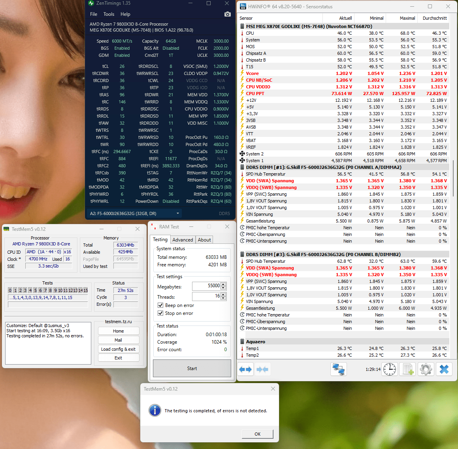Screen dimensions: 458x449
Task: Open the ZenTimings Help menu
Action: pos(125,14)
